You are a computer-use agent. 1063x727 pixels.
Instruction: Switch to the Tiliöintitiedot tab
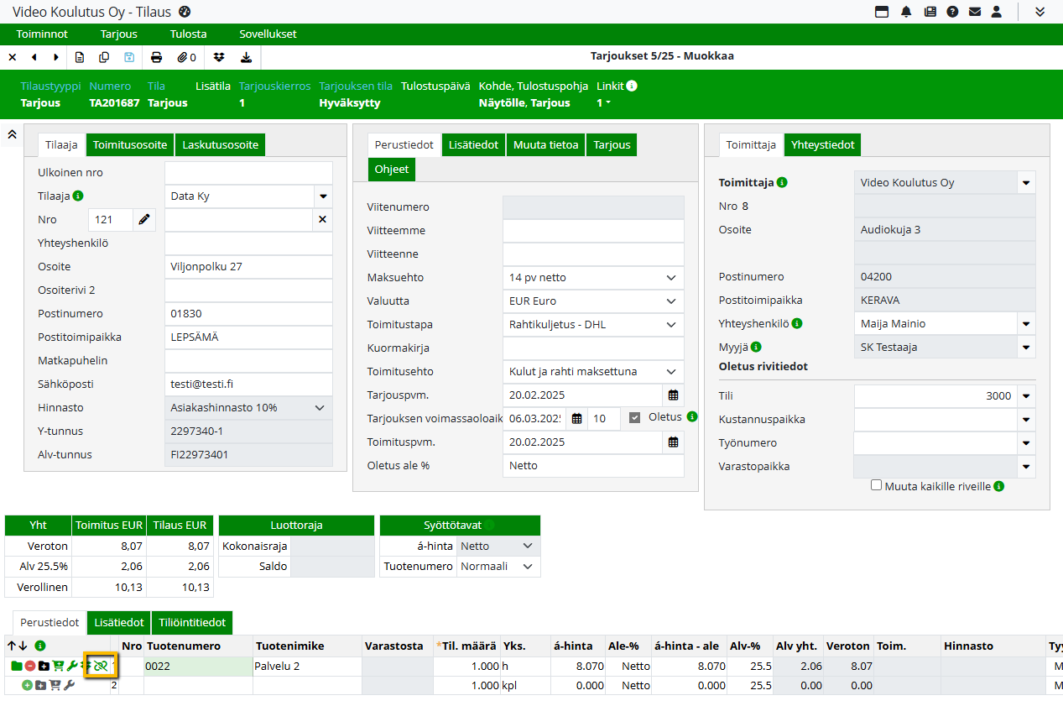tap(191, 622)
